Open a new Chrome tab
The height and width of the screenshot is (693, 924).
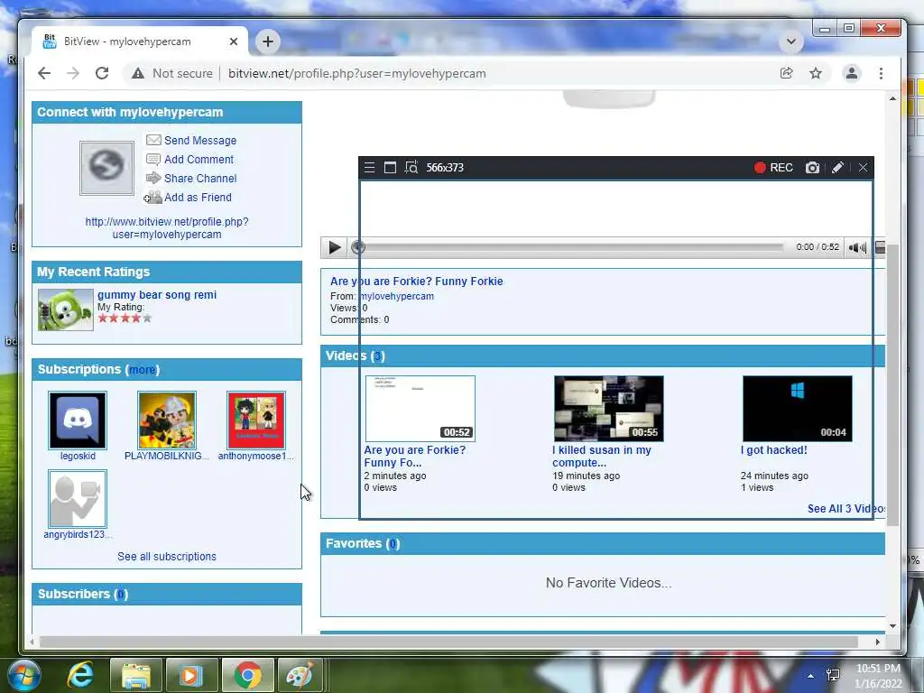click(x=267, y=42)
